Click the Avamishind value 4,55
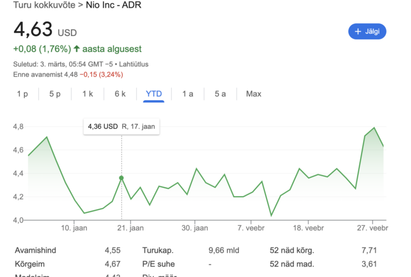The image size is (411, 277). tap(113, 250)
